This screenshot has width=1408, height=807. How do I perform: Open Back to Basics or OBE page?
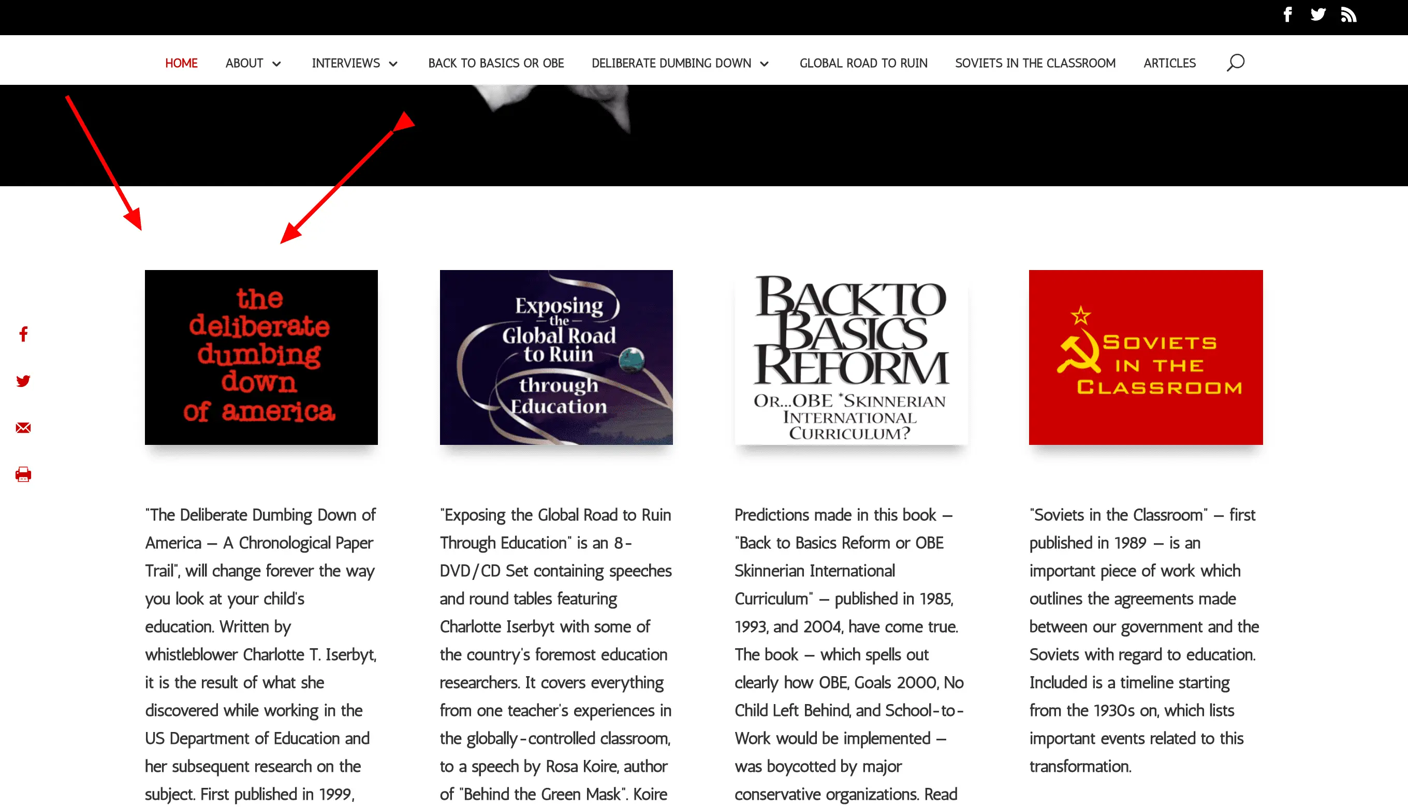point(496,63)
